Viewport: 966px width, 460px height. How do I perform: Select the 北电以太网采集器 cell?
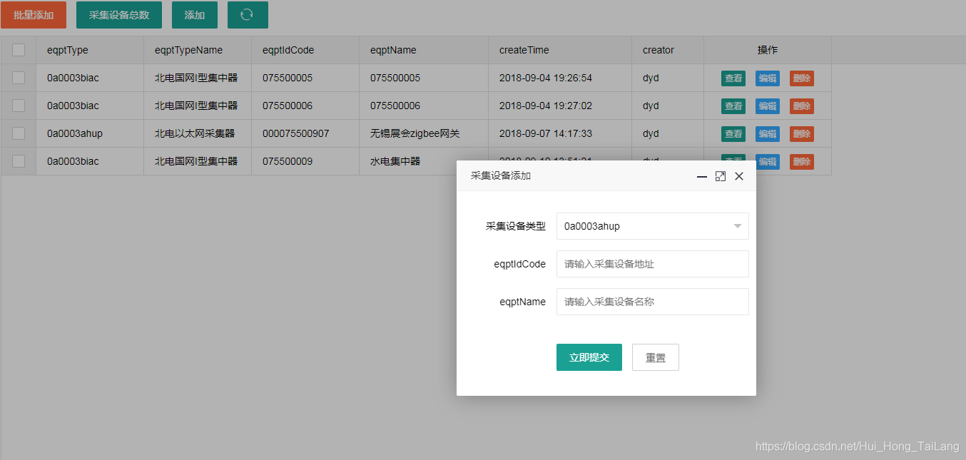198,133
